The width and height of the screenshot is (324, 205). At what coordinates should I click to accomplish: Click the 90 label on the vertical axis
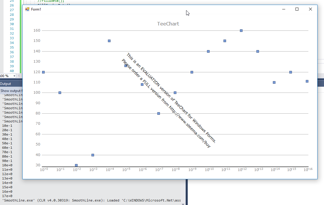(38, 103)
